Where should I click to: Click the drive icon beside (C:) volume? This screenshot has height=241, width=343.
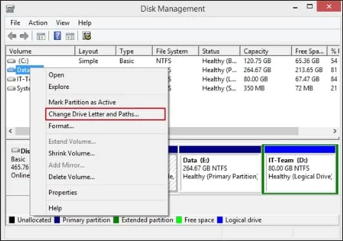point(12,61)
